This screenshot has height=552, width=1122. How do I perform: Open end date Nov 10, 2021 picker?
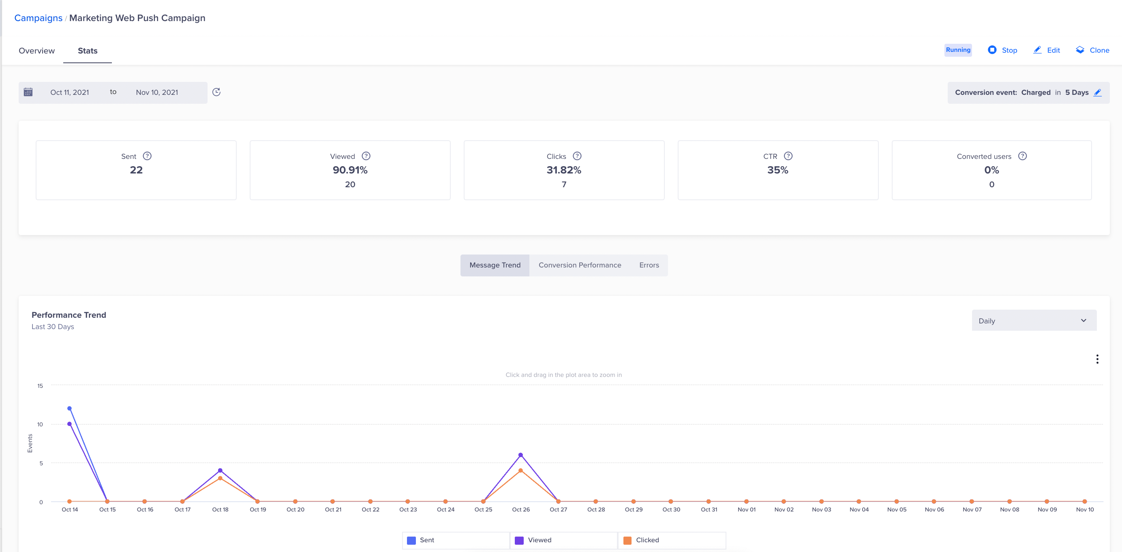[x=157, y=92]
